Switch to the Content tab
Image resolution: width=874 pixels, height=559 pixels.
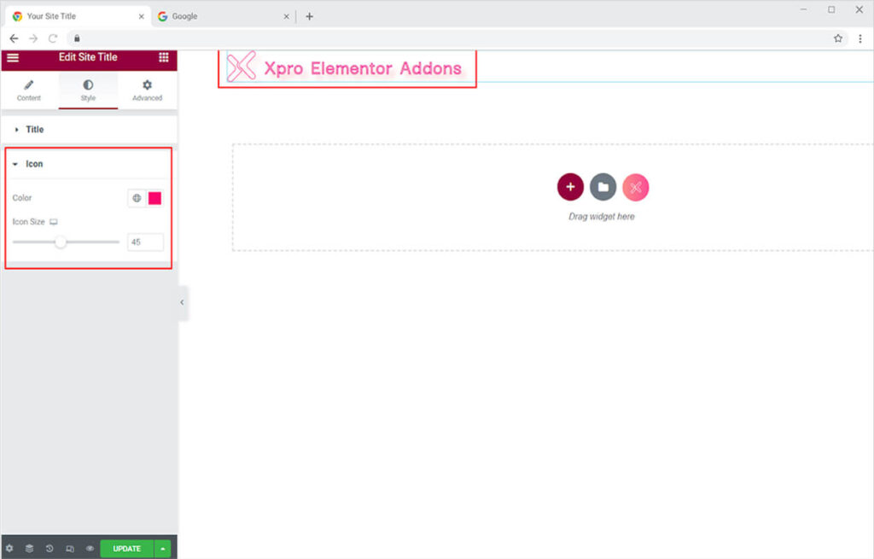(x=29, y=90)
